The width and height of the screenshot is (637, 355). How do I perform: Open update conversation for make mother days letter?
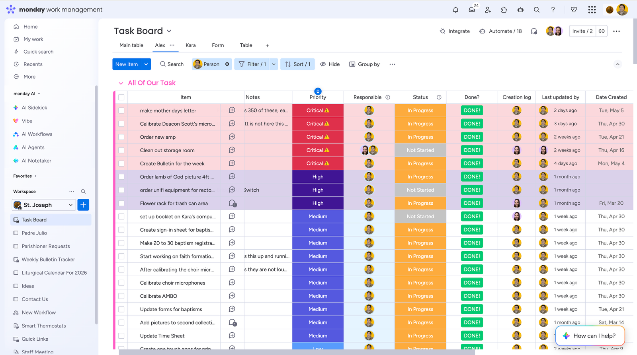232,110
